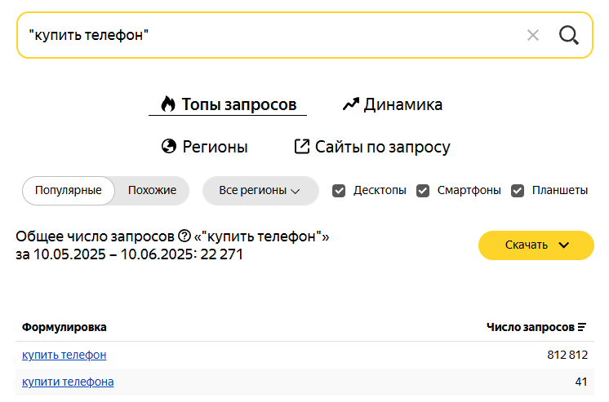Clear the search query with the X icon
This screenshot has height=402, width=609.
pyautogui.click(x=533, y=35)
